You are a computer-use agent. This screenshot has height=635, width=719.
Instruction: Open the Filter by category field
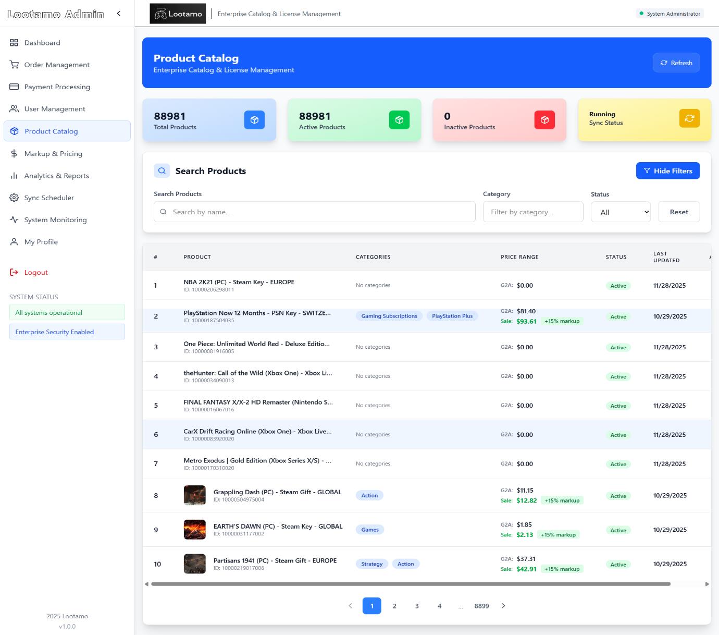tap(532, 212)
